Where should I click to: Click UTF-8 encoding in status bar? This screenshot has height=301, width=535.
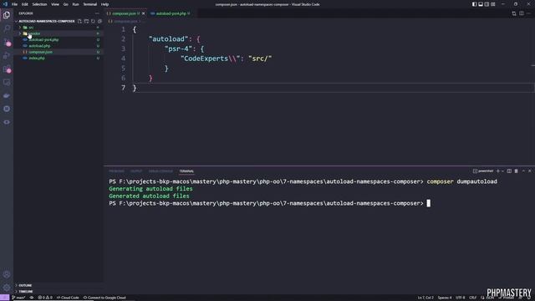click(x=461, y=298)
